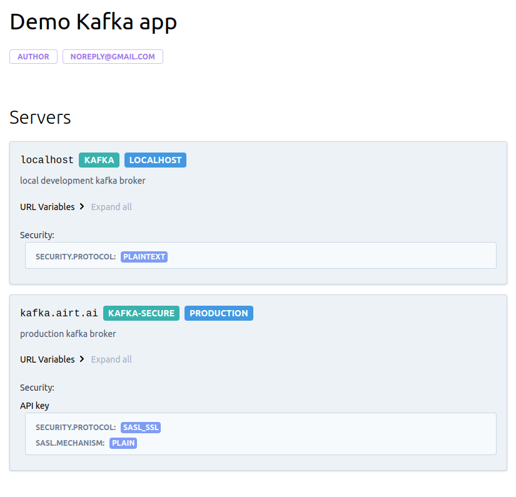Click the KAFKA protocol badge on localhost server
Image resolution: width=516 pixels, height=497 pixels.
click(99, 160)
